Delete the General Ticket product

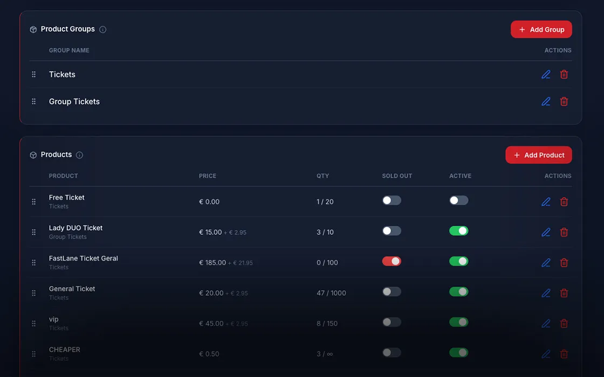pyautogui.click(x=564, y=293)
